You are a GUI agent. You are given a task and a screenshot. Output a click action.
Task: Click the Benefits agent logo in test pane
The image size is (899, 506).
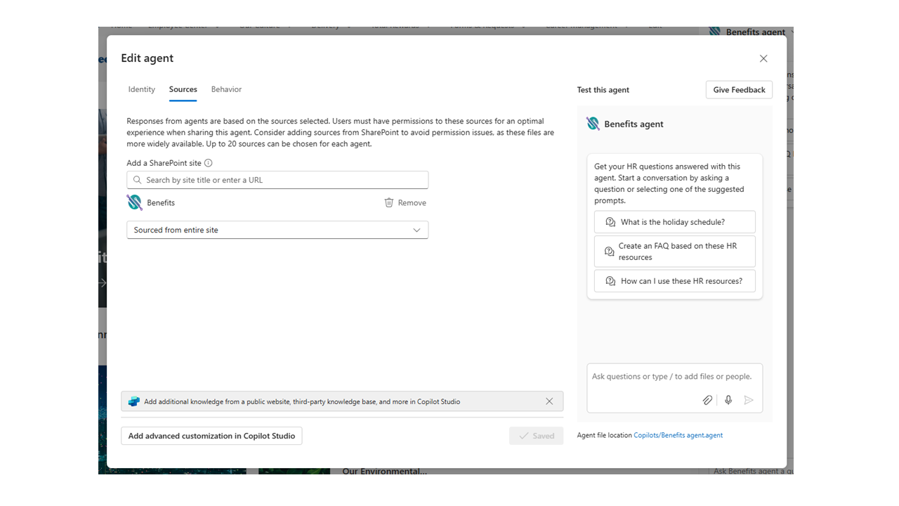pyautogui.click(x=593, y=124)
